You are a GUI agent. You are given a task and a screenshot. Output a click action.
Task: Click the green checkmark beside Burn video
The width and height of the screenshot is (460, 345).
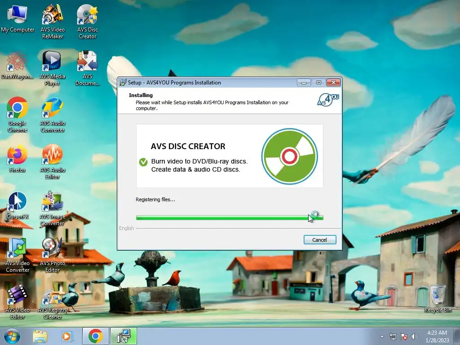click(x=143, y=162)
